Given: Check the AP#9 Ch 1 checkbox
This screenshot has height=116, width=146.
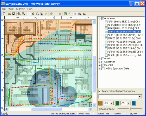Looking at the screenshot, I should coord(106,29).
